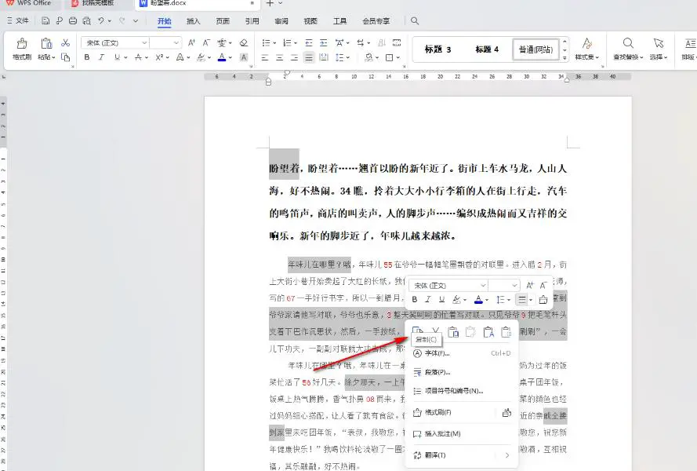Choose 字体(F)... in the context menu

[462, 353]
